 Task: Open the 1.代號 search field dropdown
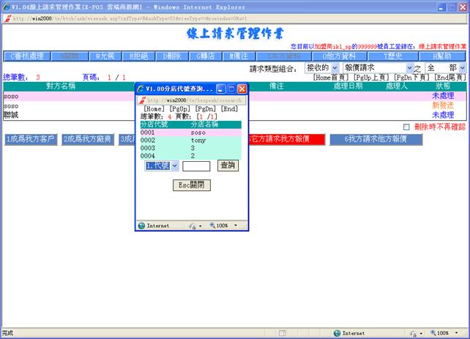[160, 166]
